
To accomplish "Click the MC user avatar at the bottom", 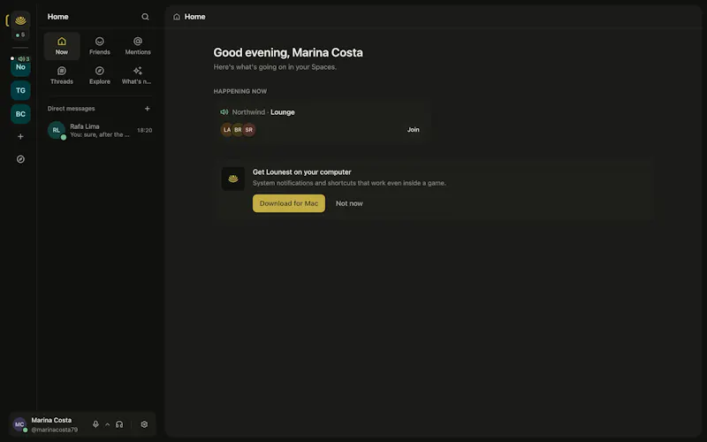I will pyautogui.click(x=19, y=424).
